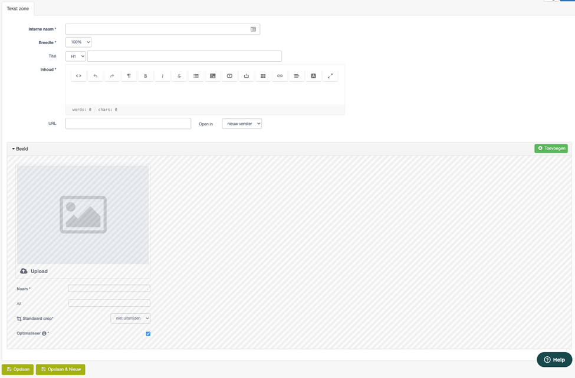Uncheck the Optimaliseer checkbox
575x378 pixels.
(148, 334)
